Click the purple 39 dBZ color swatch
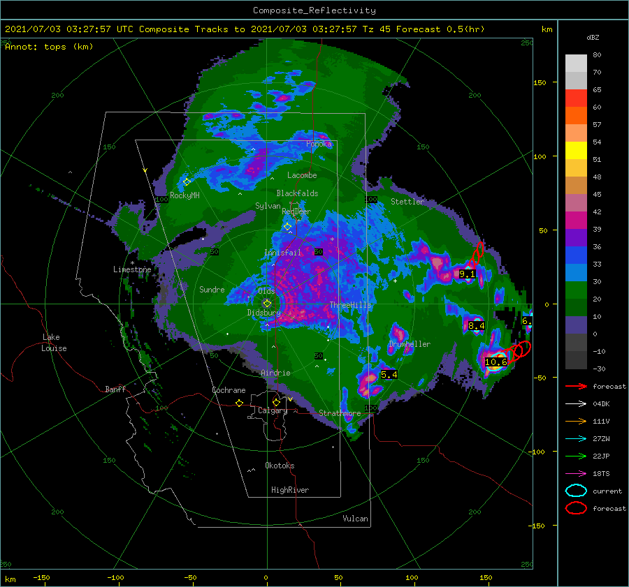The width and height of the screenshot is (629, 587). coord(576,237)
